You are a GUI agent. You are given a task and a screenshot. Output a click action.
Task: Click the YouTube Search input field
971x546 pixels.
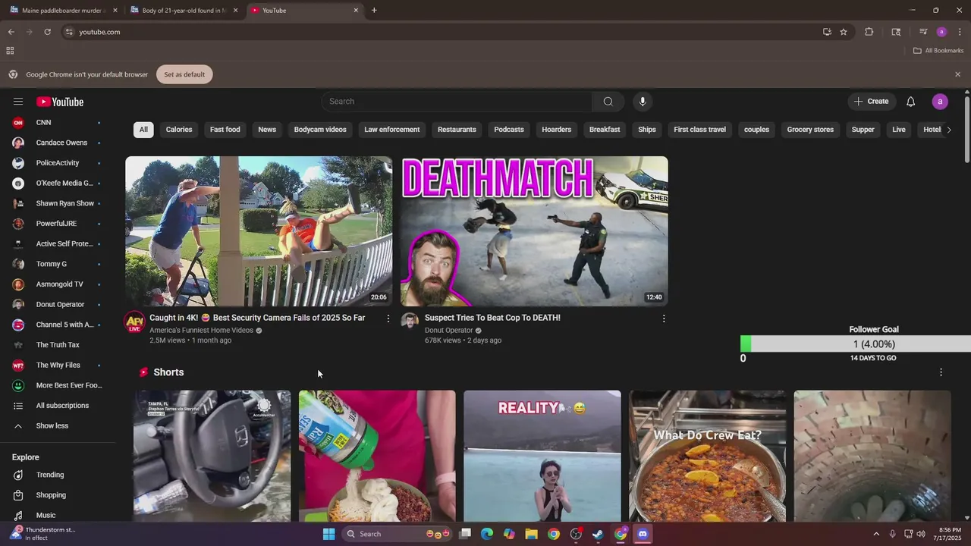click(x=457, y=102)
